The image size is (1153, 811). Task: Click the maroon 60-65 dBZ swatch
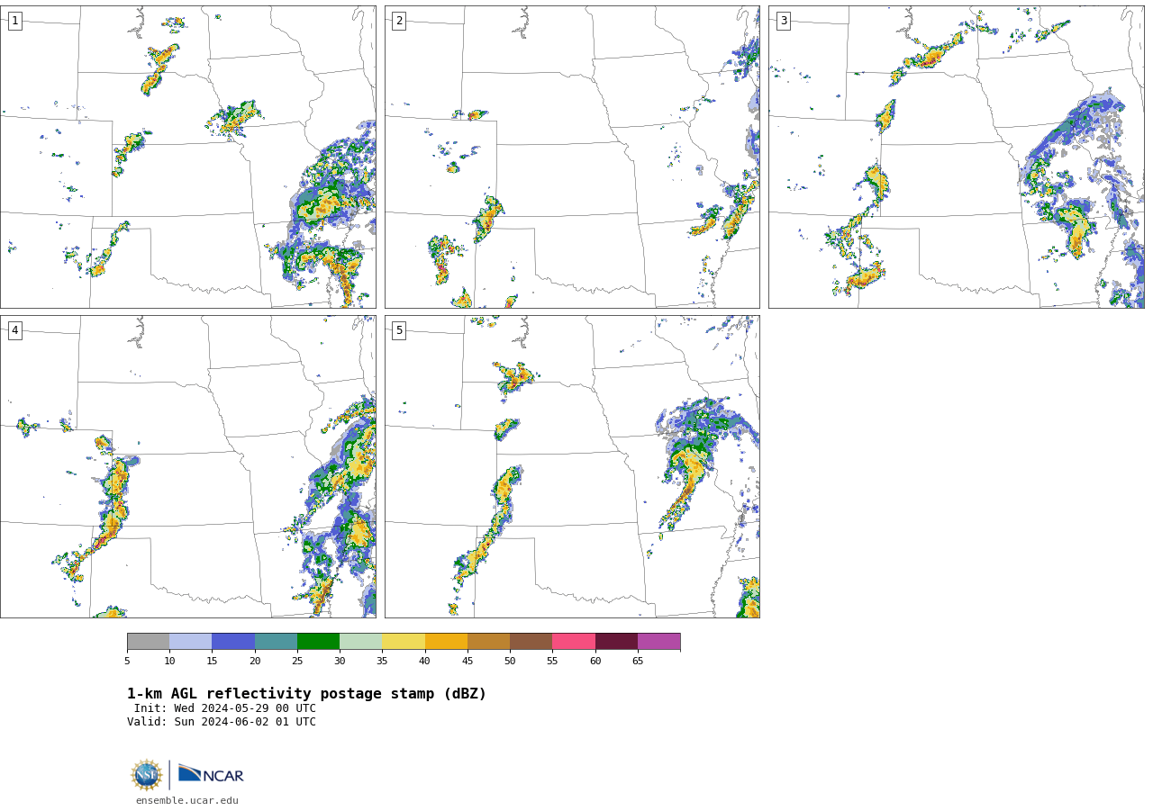click(x=616, y=642)
